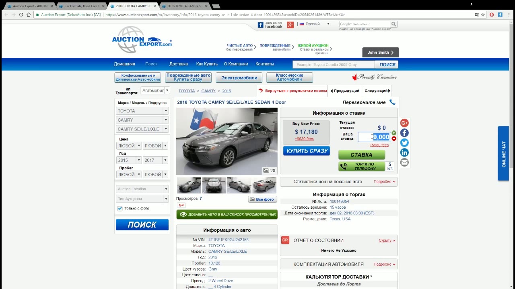Screen dimensions: 515x289
Task: Click the small G+1 button under views
Action: [x=181, y=205]
